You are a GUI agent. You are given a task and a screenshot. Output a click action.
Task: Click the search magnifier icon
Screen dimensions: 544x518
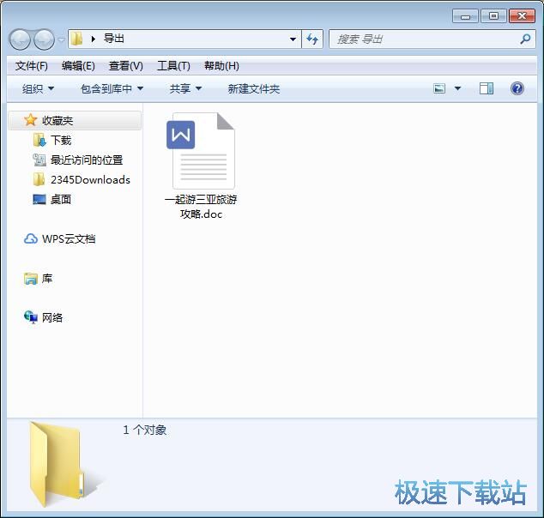(x=525, y=39)
